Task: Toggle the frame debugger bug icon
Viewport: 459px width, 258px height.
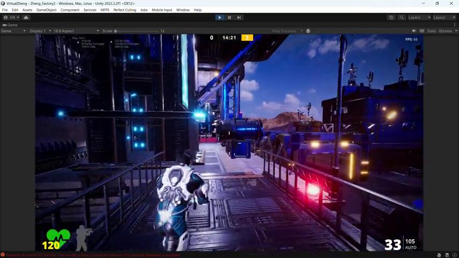Action: [308, 31]
